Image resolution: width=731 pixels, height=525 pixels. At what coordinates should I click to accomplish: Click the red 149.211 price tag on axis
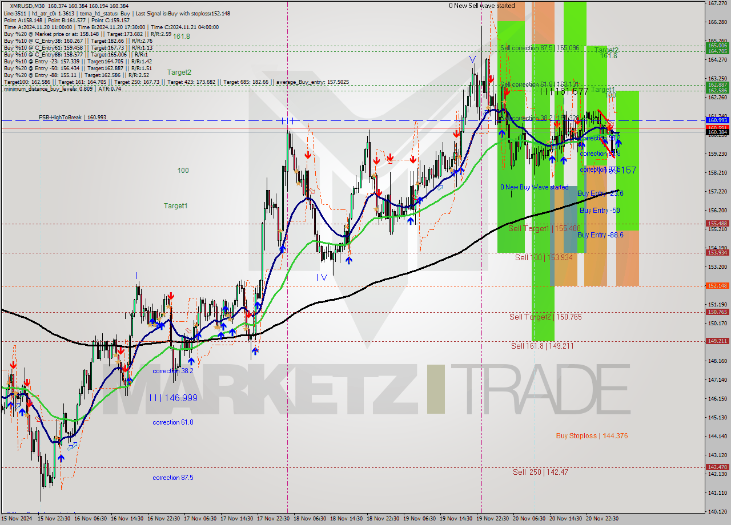[717, 341]
